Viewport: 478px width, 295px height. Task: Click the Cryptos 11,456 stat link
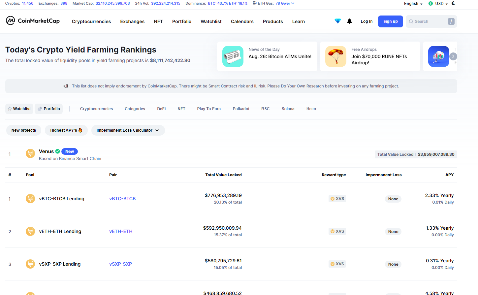(28, 3)
